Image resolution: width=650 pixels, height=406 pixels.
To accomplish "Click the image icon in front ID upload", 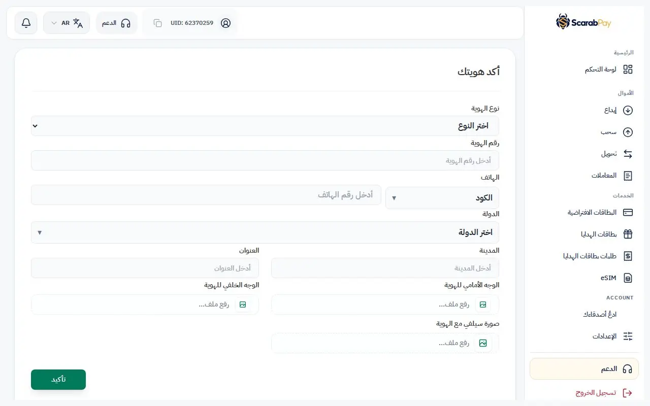I will (x=483, y=304).
